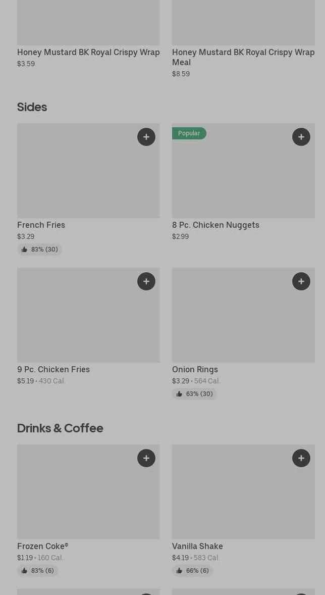
Task: Add Frozen Coke to the cart
Action: pos(146,458)
